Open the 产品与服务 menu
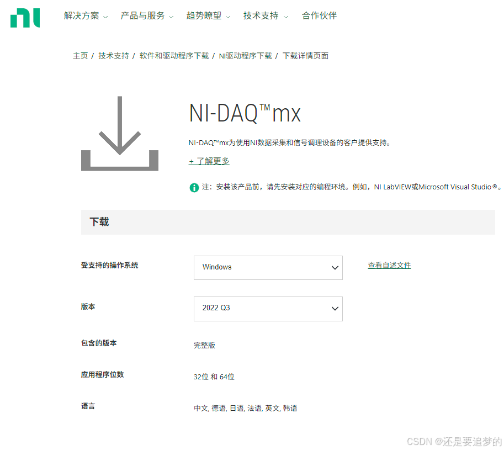The image size is (504, 450). click(x=142, y=16)
